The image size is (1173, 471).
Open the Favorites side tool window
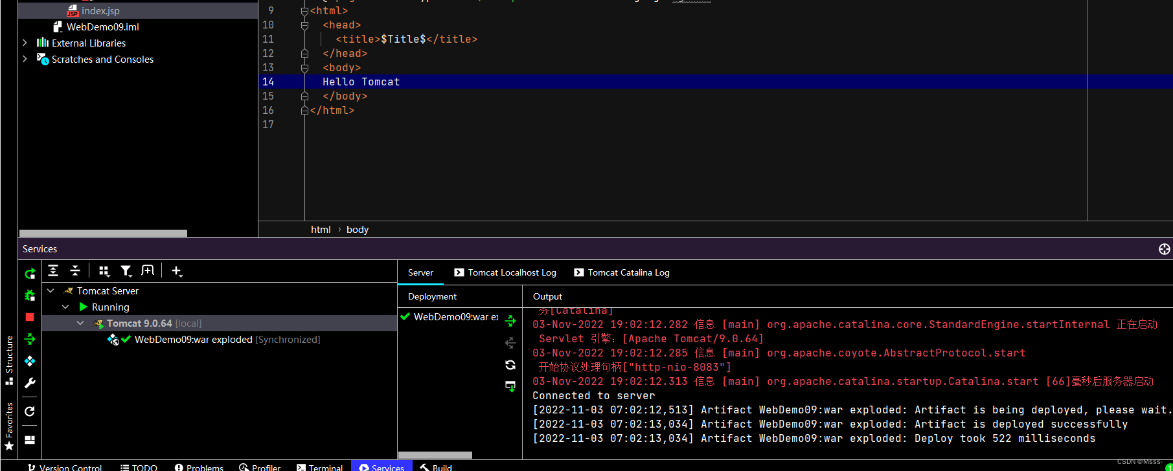point(9,426)
